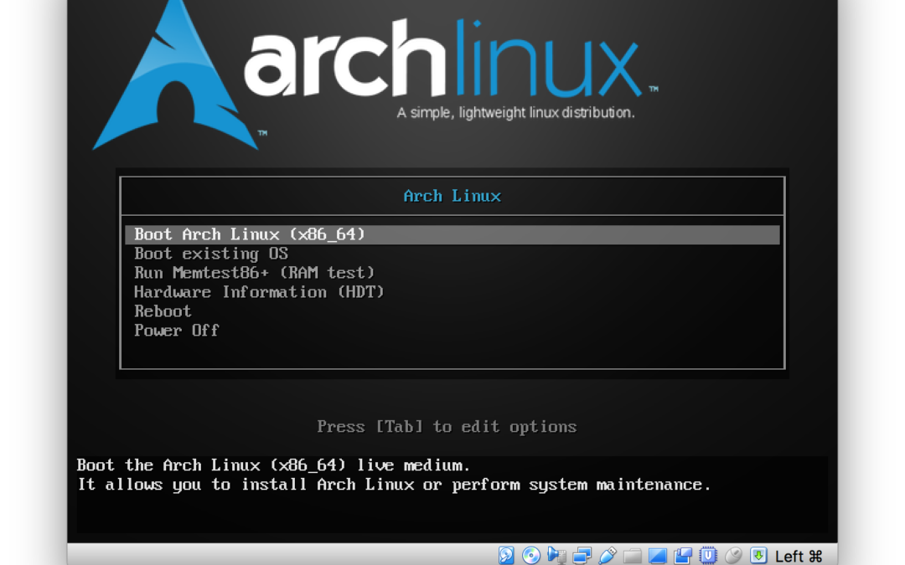Click the Left ⌘ host key label
This screenshot has width=905, height=565.
point(799,556)
